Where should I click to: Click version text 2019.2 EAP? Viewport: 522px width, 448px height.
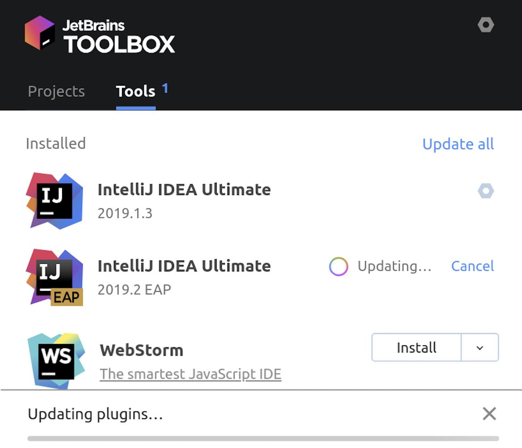click(x=134, y=290)
